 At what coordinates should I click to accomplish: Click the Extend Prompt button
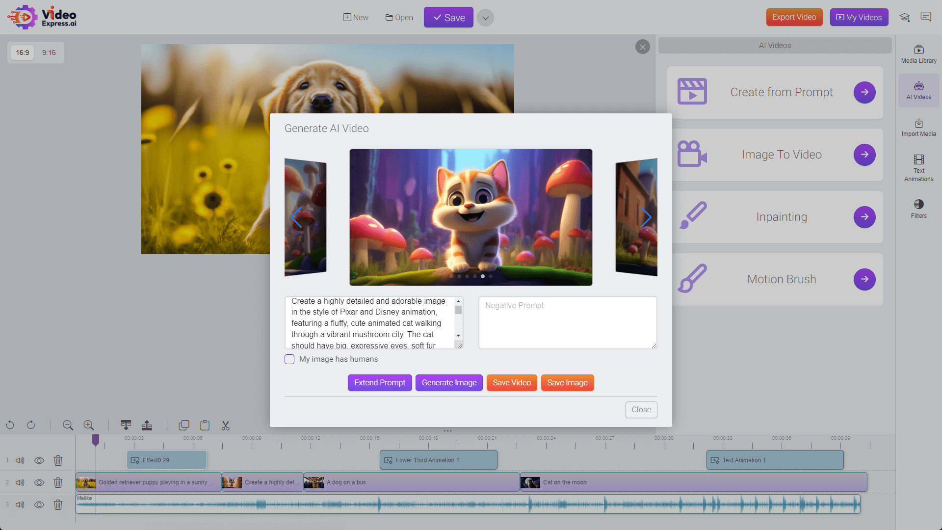pyautogui.click(x=380, y=383)
